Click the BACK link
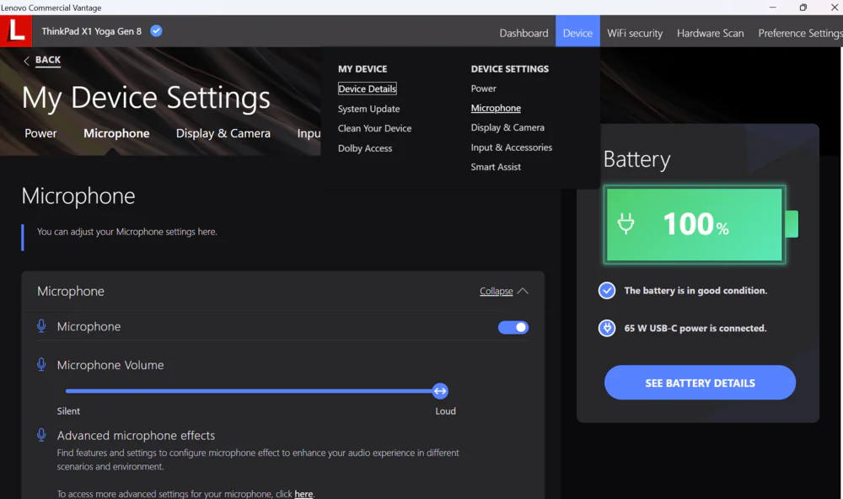843x499 pixels. coord(48,60)
